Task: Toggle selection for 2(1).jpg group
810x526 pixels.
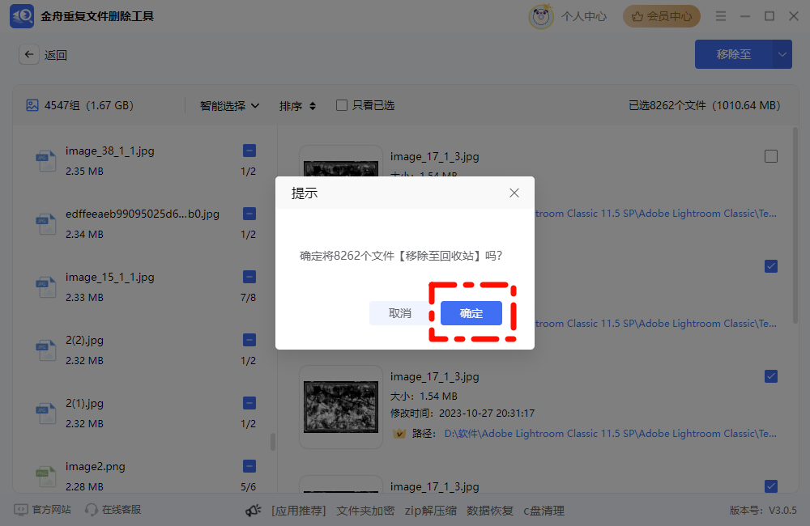Action: point(249,403)
